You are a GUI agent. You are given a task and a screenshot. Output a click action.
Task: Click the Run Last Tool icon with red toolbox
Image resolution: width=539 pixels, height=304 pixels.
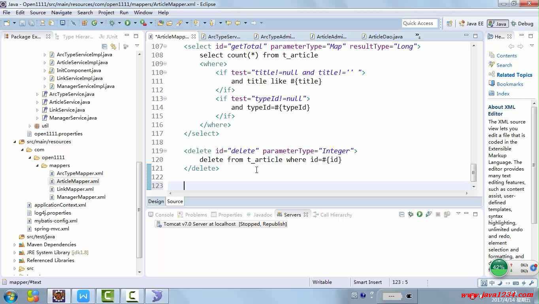click(143, 23)
